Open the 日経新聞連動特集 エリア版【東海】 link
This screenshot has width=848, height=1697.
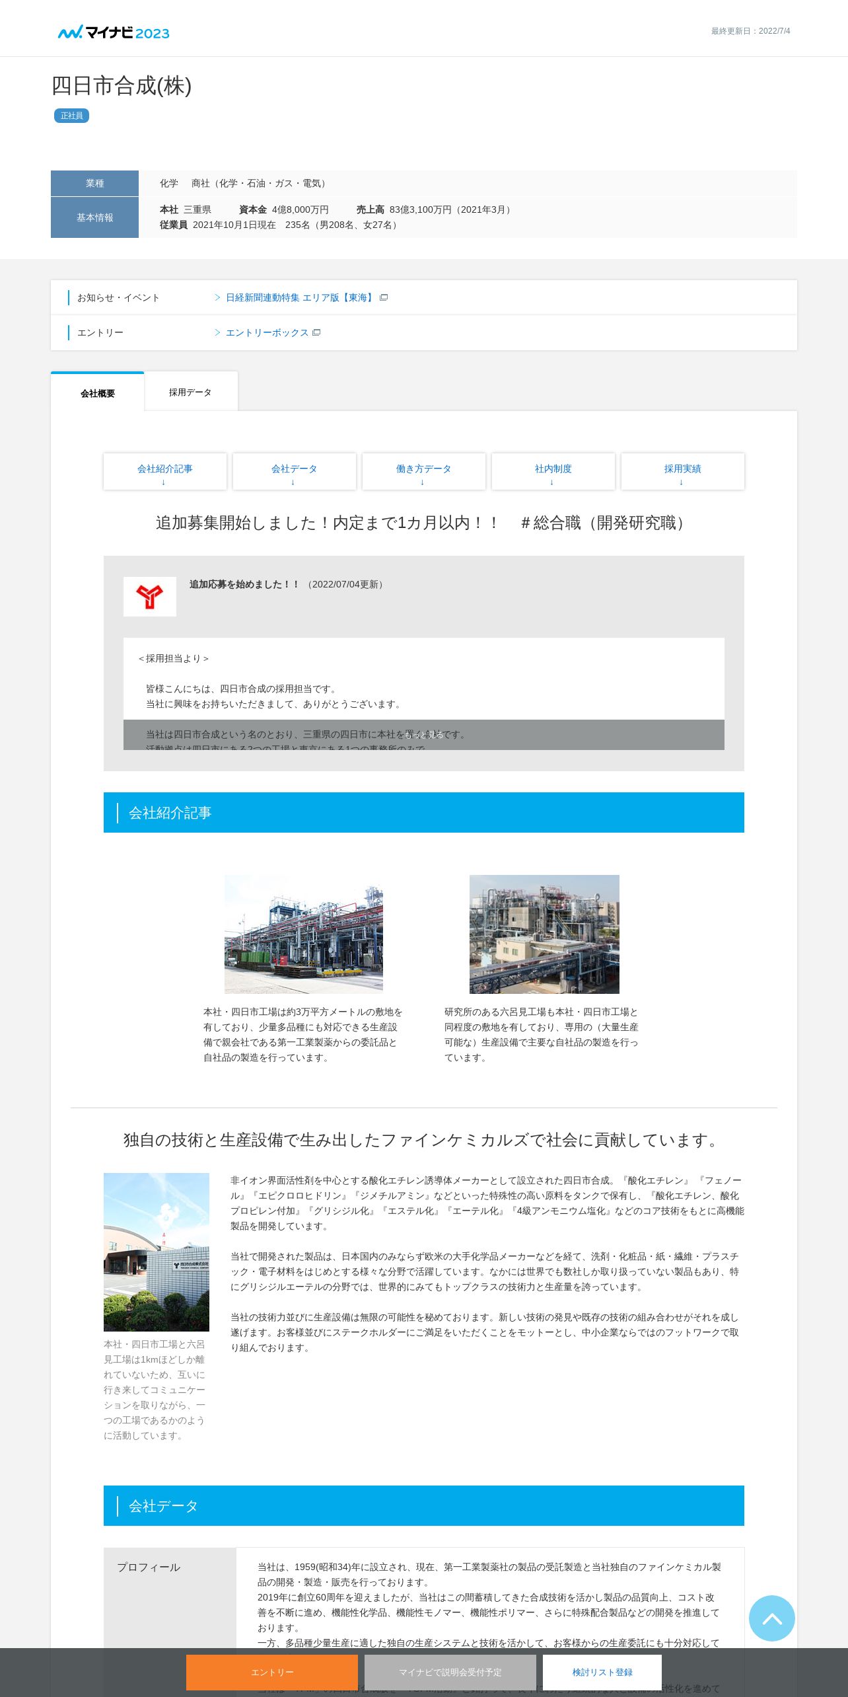click(301, 297)
